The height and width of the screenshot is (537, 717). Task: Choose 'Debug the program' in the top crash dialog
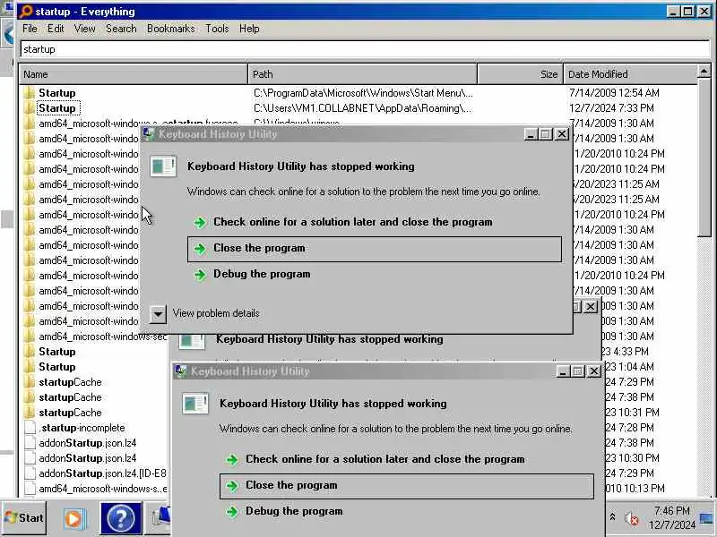pyautogui.click(x=262, y=274)
